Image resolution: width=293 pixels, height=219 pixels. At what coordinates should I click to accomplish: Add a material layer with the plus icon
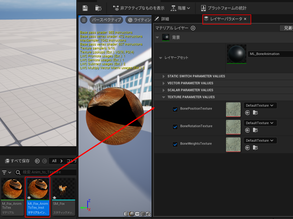point(193,28)
